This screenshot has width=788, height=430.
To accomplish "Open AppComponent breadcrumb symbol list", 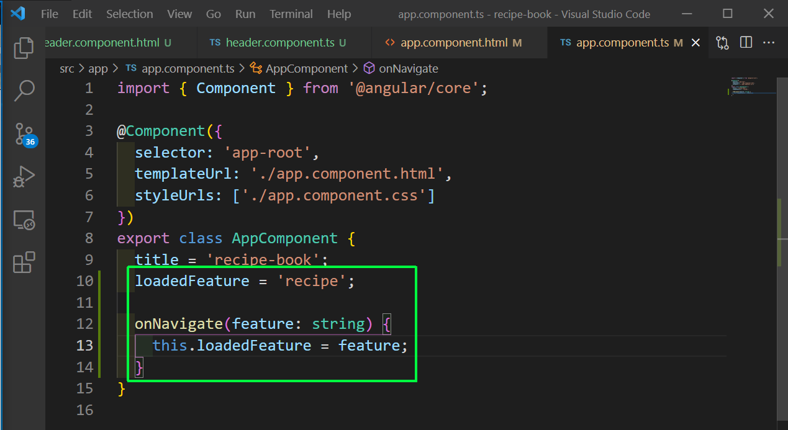I will point(300,68).
